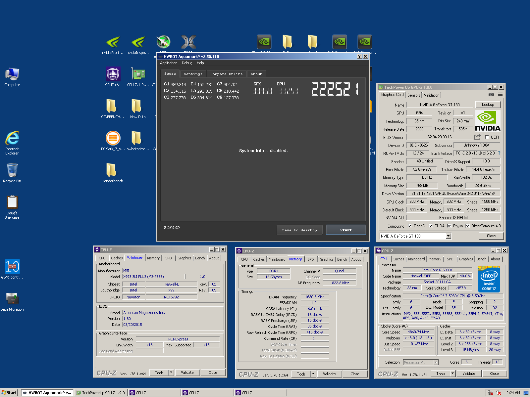Launch Internet Explorer from desktop
The image size is (530, 397).
click(x=12, y=143)
